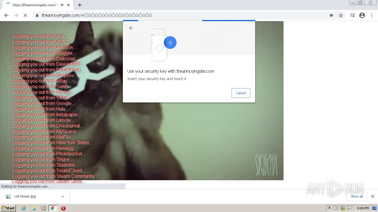Click the red taskbar icon right of Chrome
The image size is (378, 212).
point(63,208)
